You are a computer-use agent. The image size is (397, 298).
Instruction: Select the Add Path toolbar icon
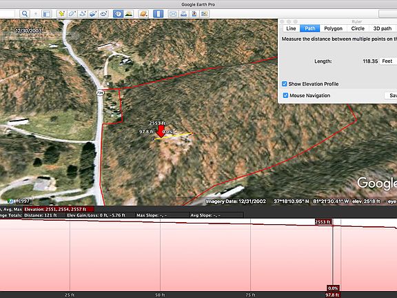click(82, 14)
